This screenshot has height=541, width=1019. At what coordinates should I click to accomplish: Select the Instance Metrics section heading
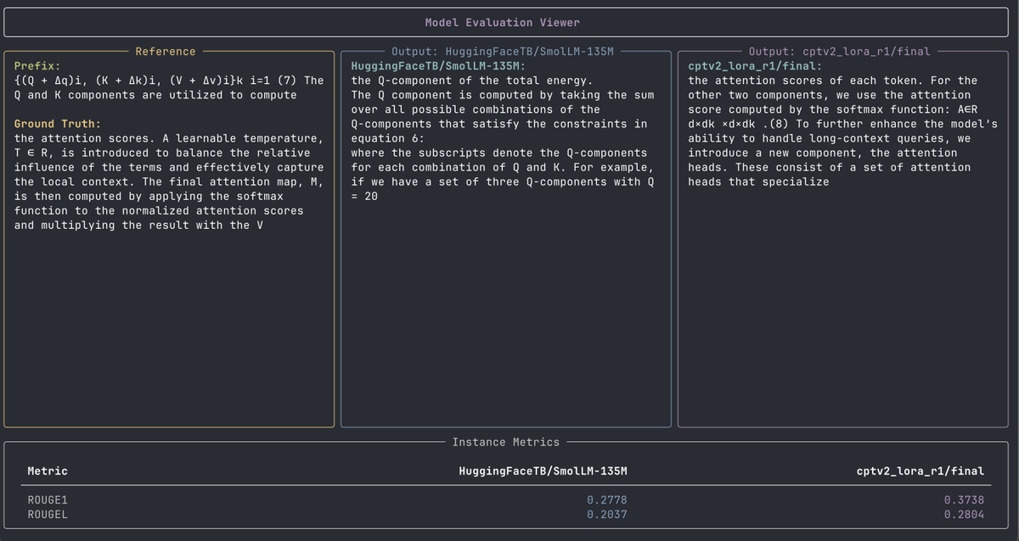click(x=506, y=442)
